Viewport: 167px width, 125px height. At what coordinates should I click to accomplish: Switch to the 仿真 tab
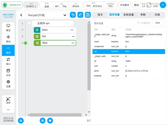point(157,15)
